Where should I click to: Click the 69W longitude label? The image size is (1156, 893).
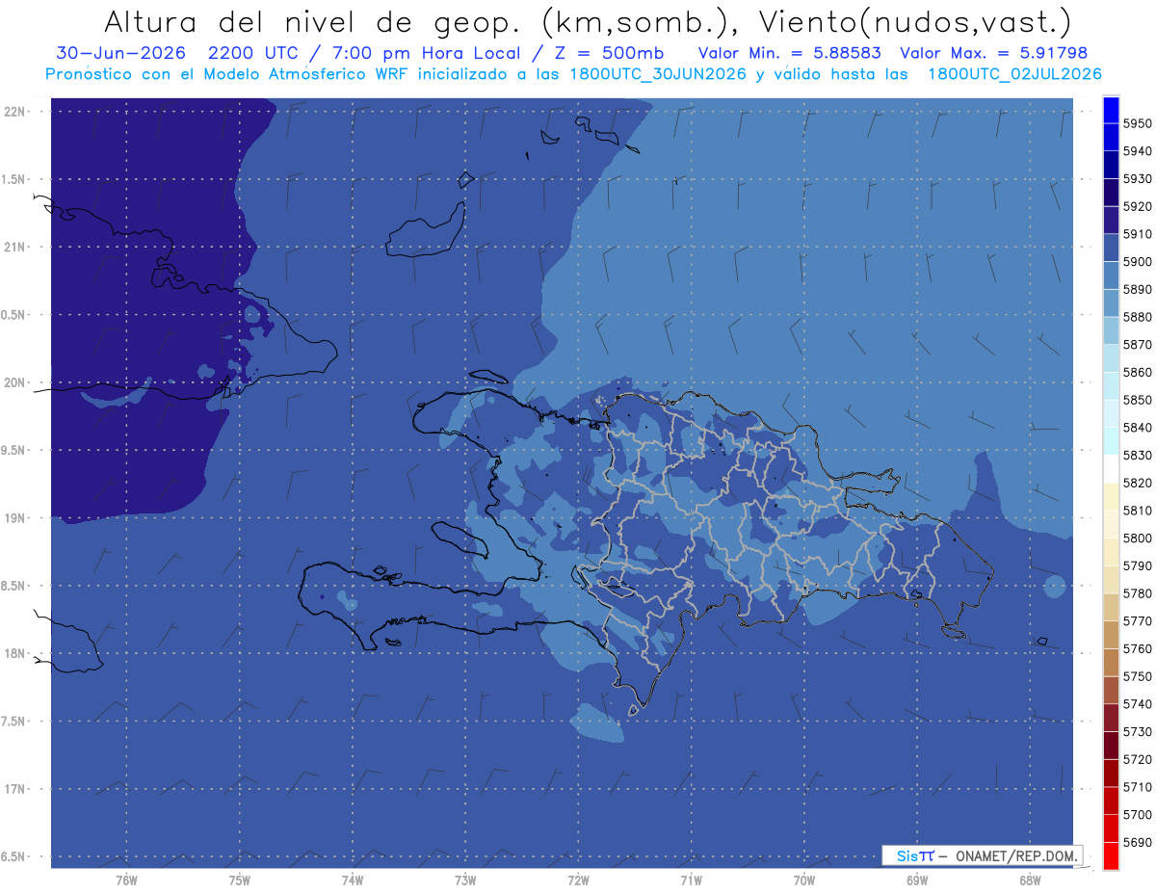916,880
